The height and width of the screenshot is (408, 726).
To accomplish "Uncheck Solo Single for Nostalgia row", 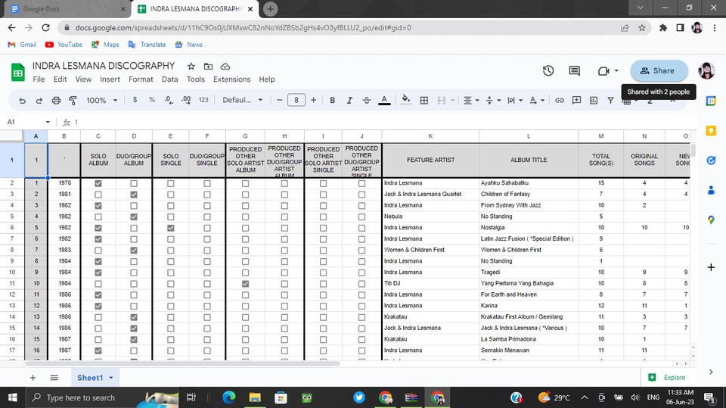I will tap(170, 228).
